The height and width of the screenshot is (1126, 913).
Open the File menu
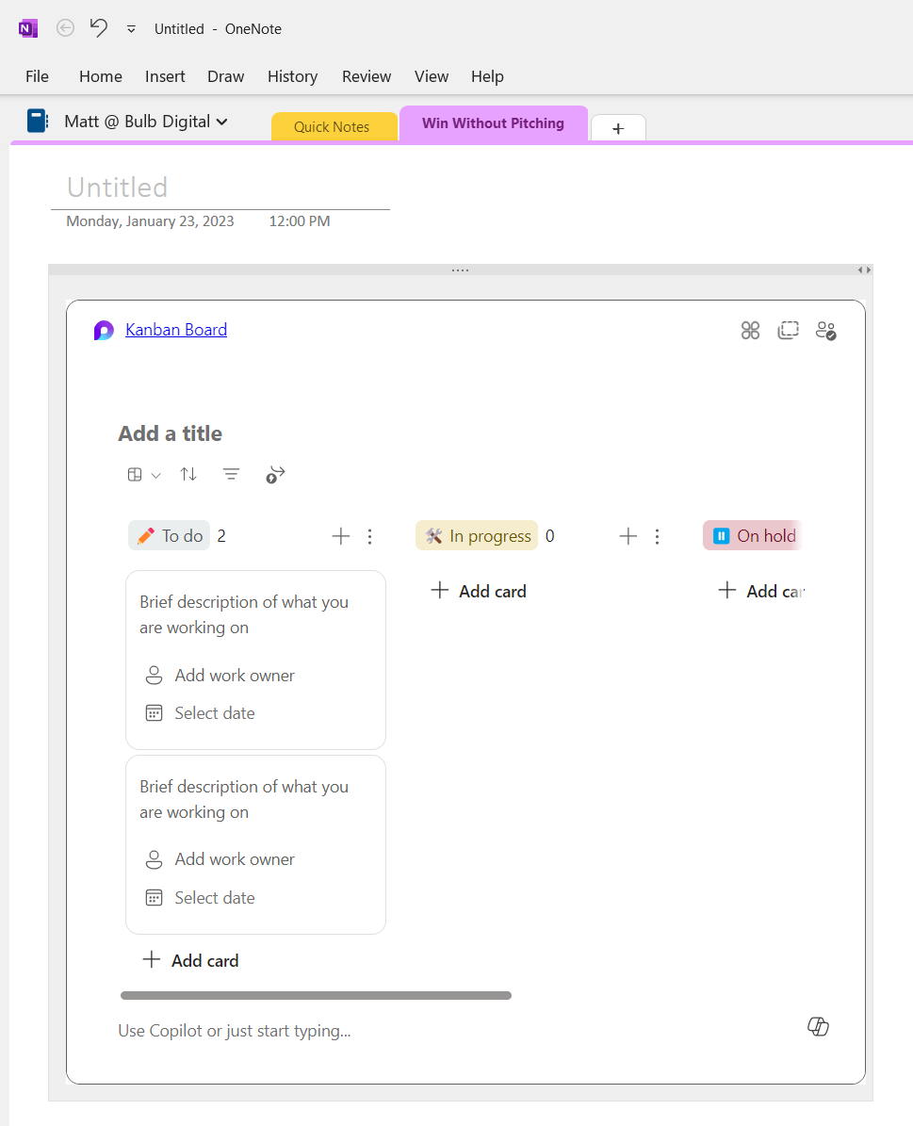38,77
